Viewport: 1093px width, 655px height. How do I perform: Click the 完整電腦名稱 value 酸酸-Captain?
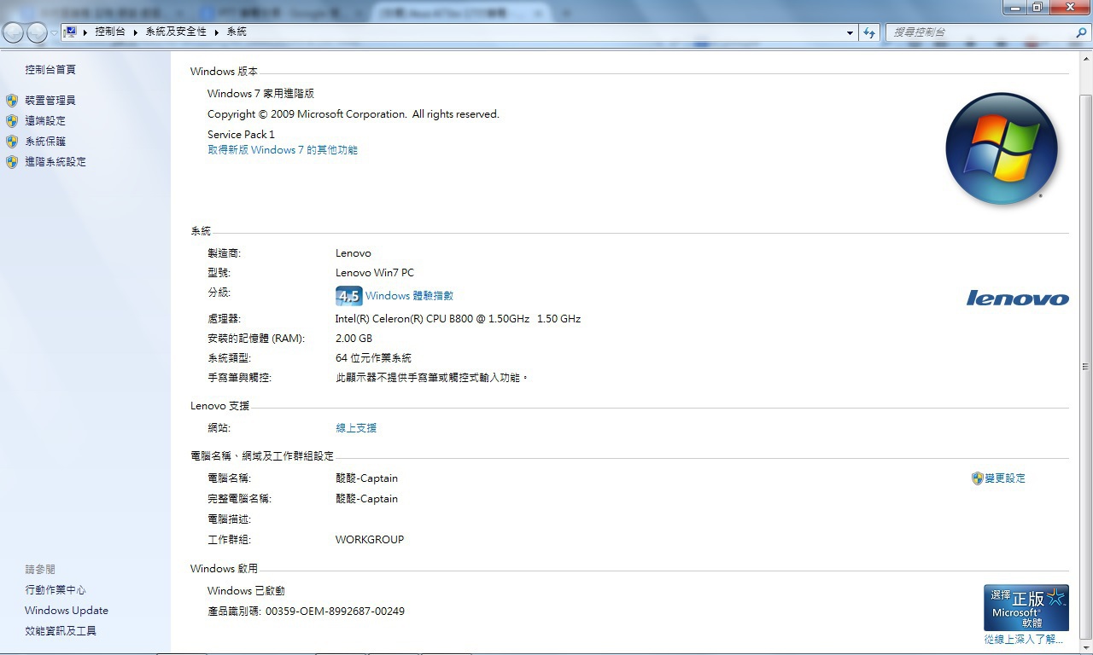pyautogui.click(x=366, y=499)
